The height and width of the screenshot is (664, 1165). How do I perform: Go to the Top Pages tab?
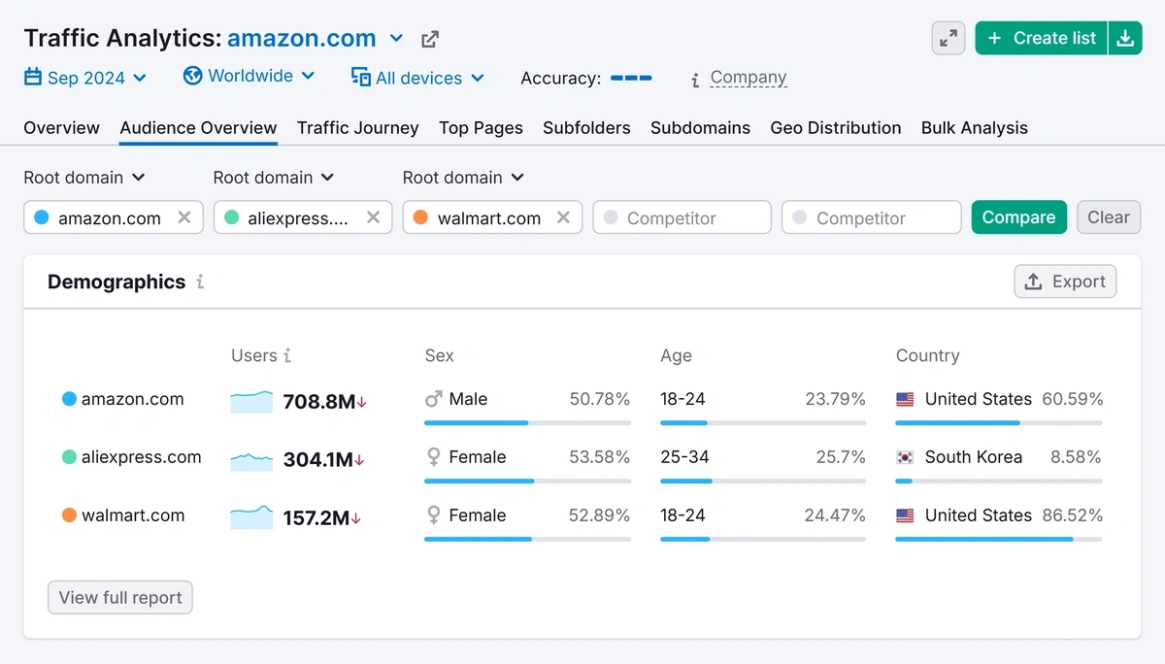[x=481, y=128]
